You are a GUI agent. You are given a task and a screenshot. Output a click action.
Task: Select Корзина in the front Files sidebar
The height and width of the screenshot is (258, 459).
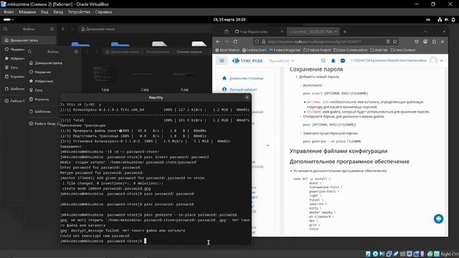(39, 100)
